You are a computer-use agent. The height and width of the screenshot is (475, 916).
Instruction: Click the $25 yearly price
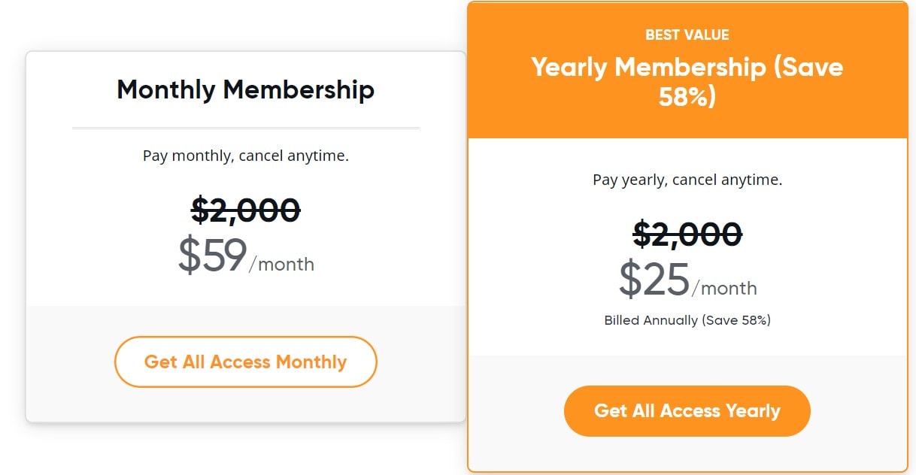pos(654,279)
